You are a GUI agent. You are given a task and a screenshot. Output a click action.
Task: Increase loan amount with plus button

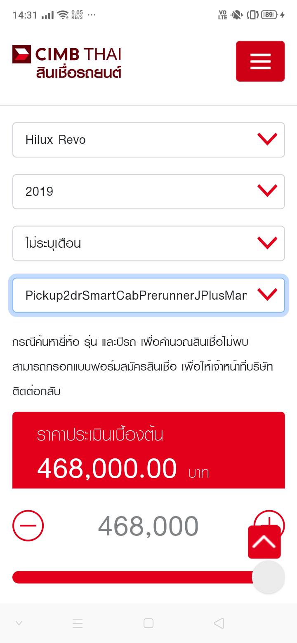[269, 518]
